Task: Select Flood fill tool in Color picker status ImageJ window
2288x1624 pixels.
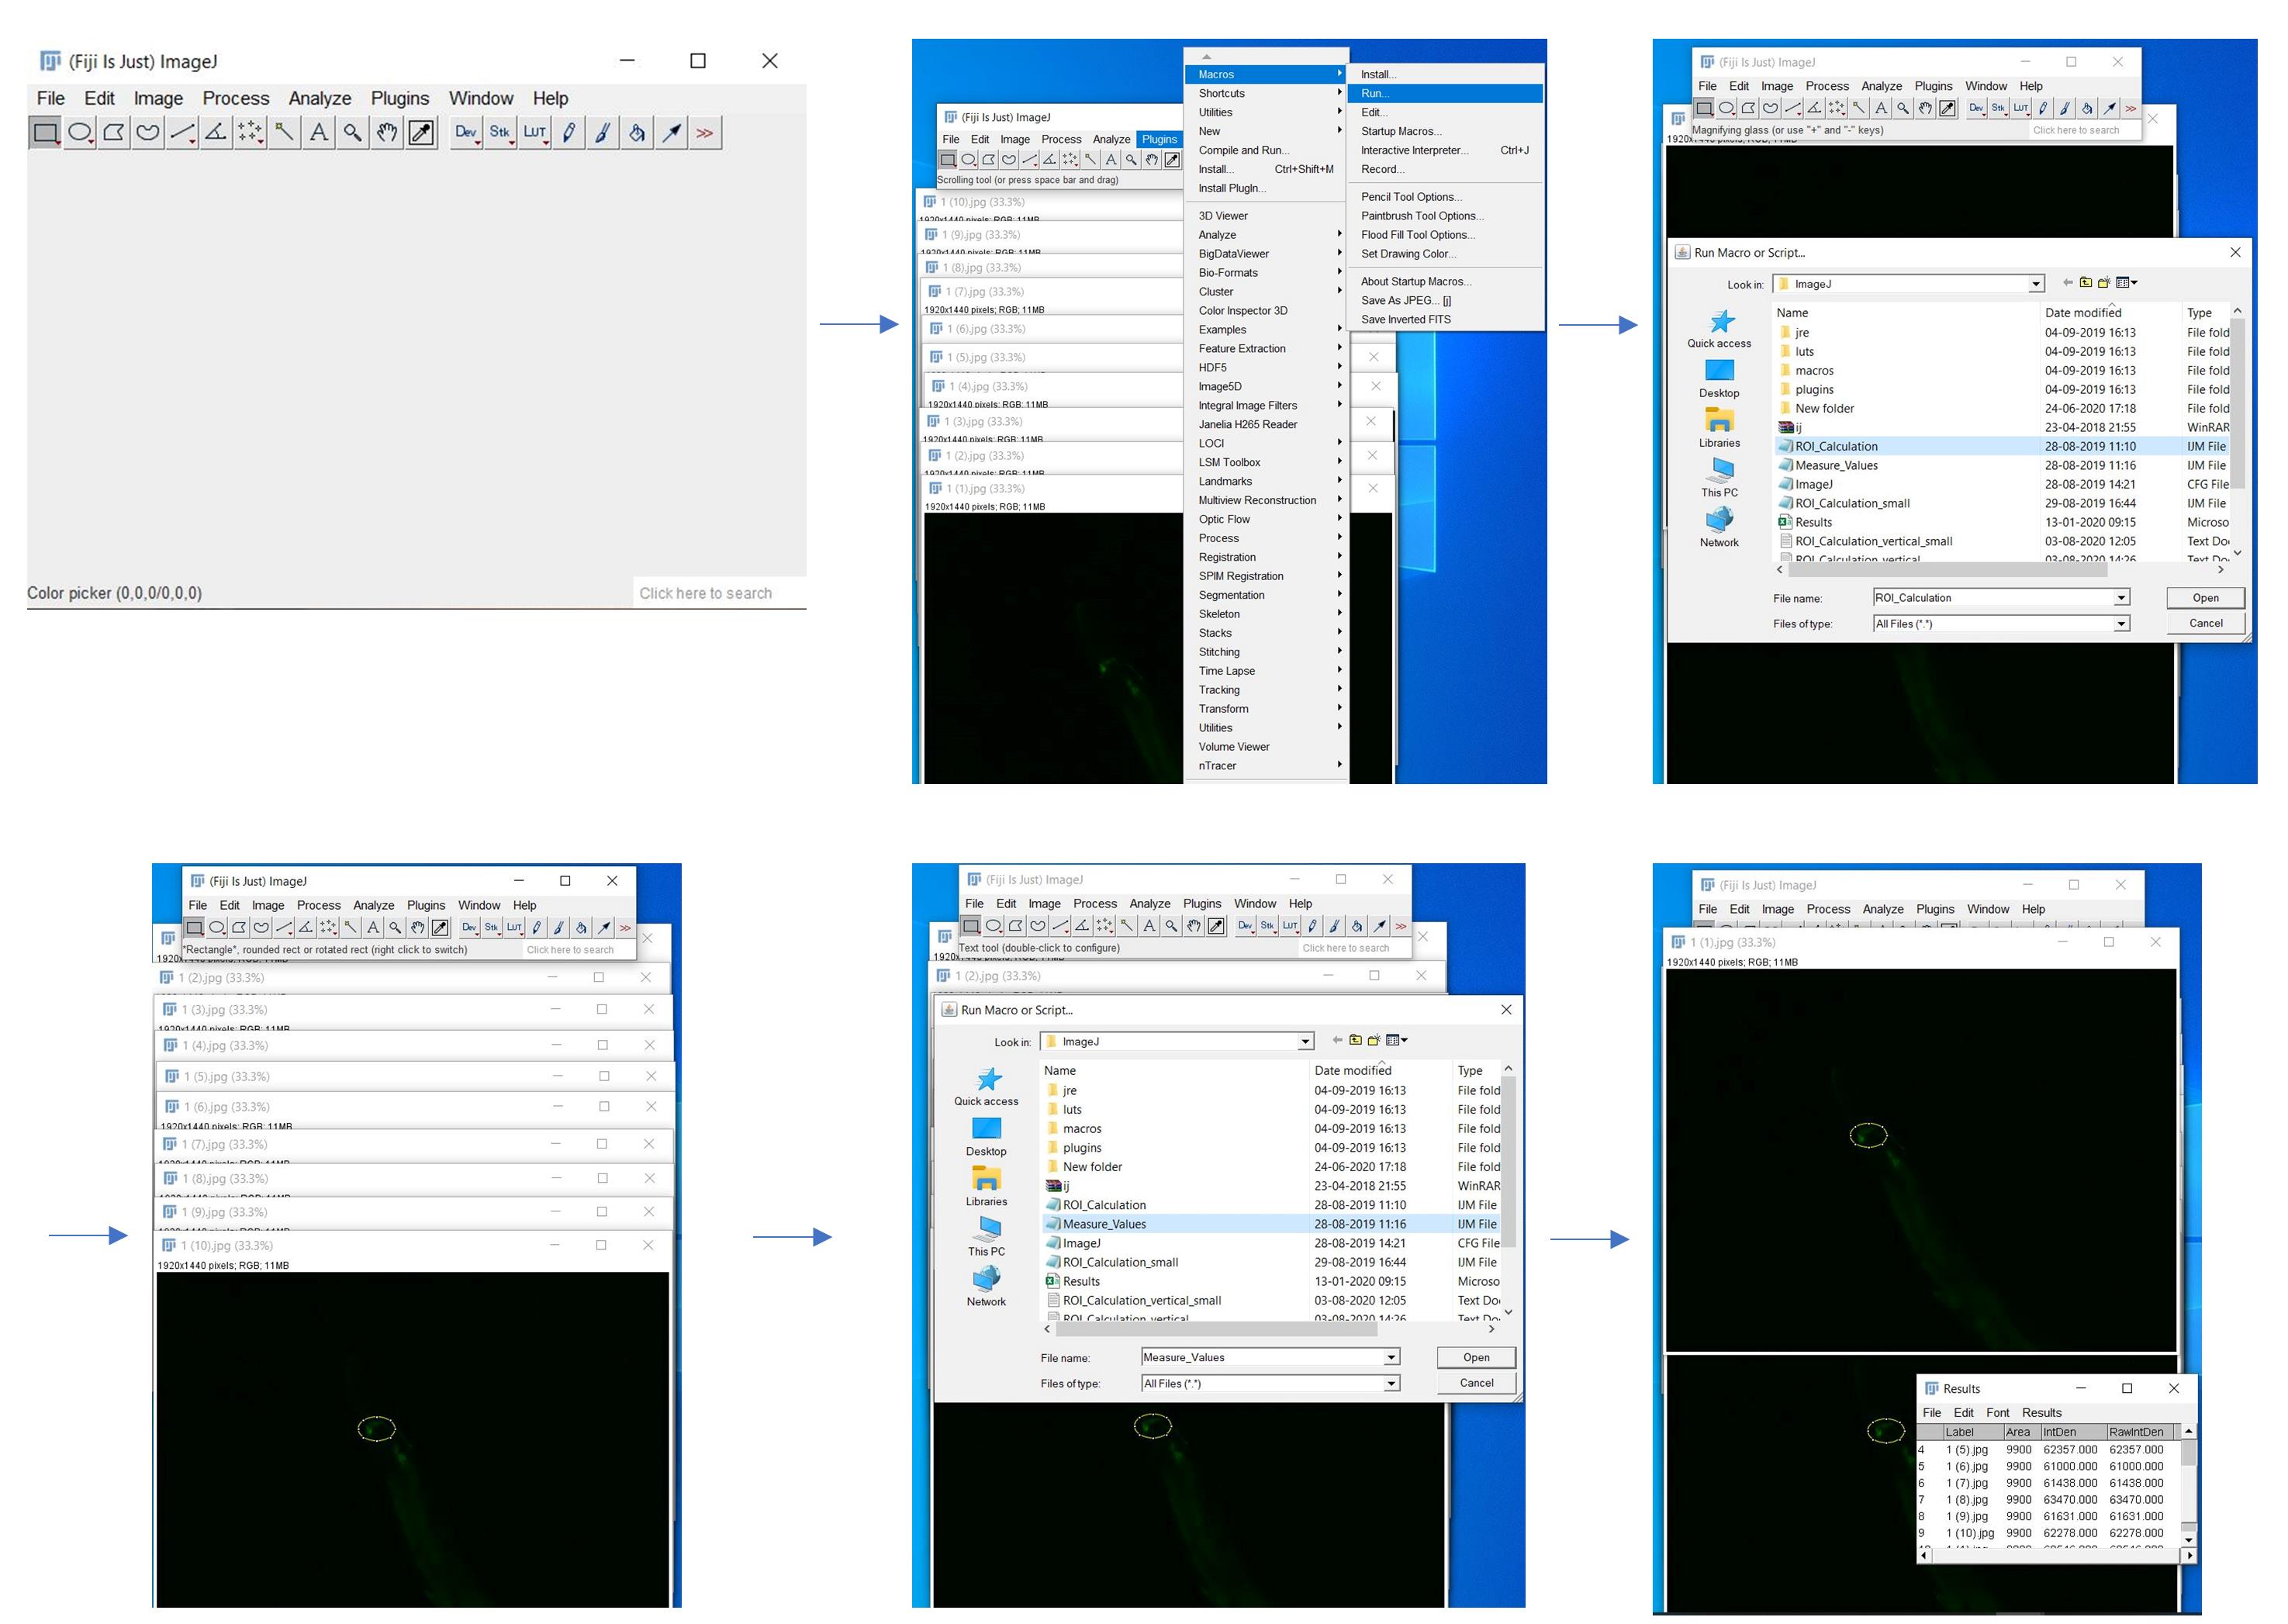Action: pyautogui.click(x=637, y=132)
